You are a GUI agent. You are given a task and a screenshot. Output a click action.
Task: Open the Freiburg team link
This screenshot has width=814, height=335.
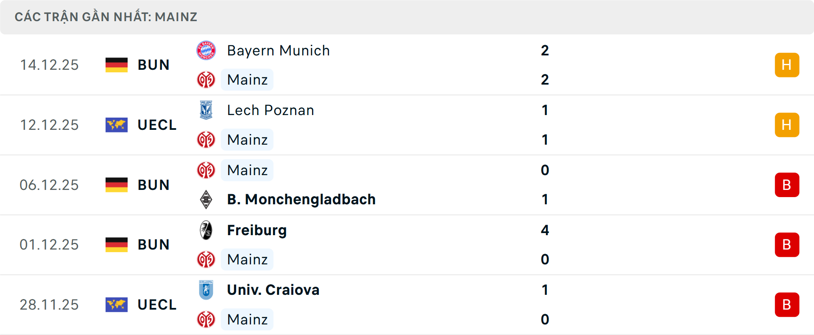click(x=257, y=230)
